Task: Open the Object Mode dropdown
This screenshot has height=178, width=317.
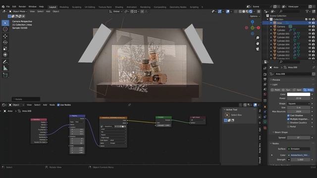Action: tap(18, 11)
